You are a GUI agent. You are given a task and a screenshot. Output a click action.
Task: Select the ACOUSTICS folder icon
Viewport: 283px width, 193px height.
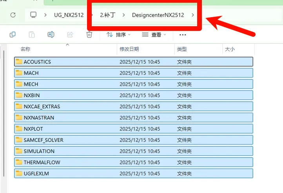tap(19, 61)
